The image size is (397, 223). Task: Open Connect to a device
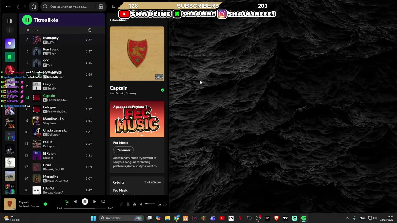coord(135,204)
